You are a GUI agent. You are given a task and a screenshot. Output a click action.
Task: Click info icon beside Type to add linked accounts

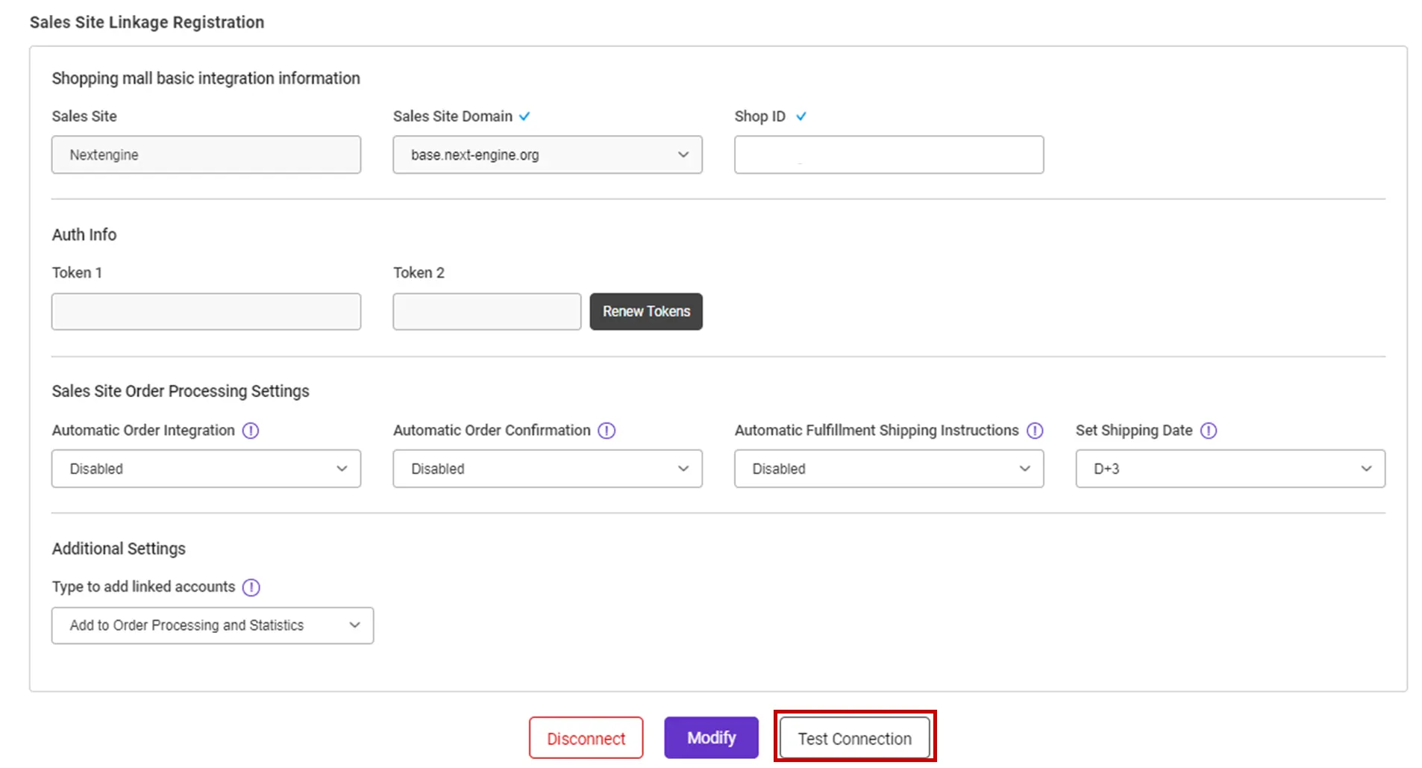click(251, 587)
